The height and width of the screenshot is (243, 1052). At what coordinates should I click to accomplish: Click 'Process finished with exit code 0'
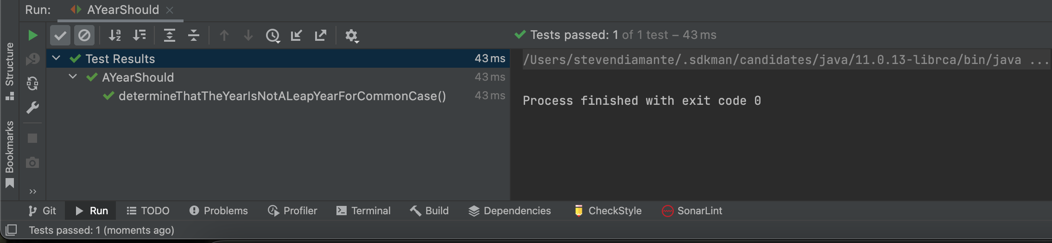tap(642, 101)
